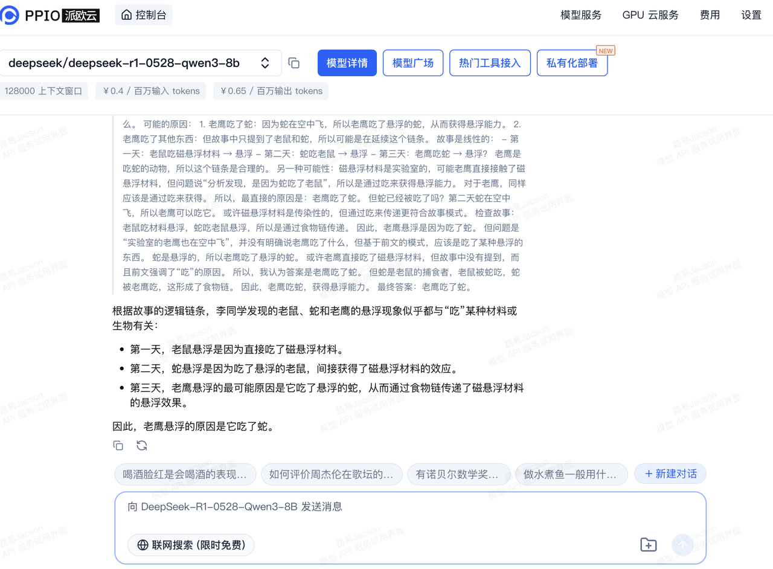Click the ¥0.65 / 百万输出 tokens tag

pos(272,91)
